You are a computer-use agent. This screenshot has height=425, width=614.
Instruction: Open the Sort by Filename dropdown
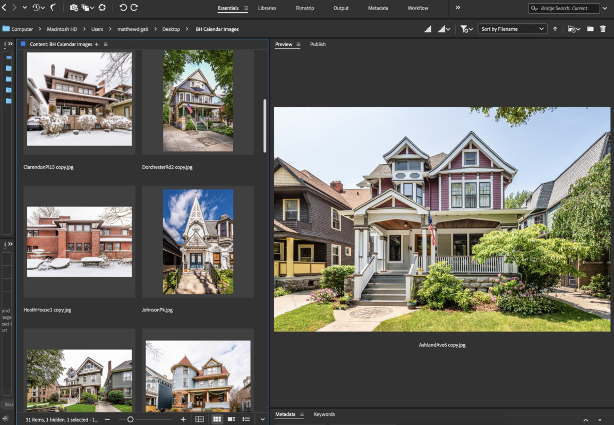tap(512, 29)
